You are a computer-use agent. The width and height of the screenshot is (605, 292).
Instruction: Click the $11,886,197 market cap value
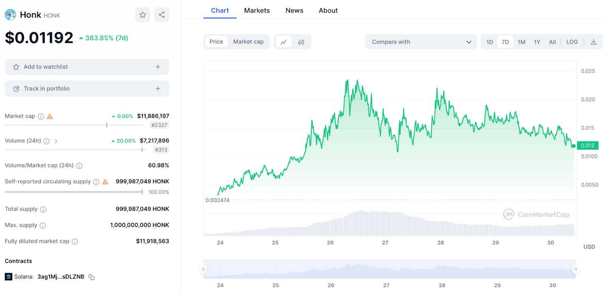(153, 116)
